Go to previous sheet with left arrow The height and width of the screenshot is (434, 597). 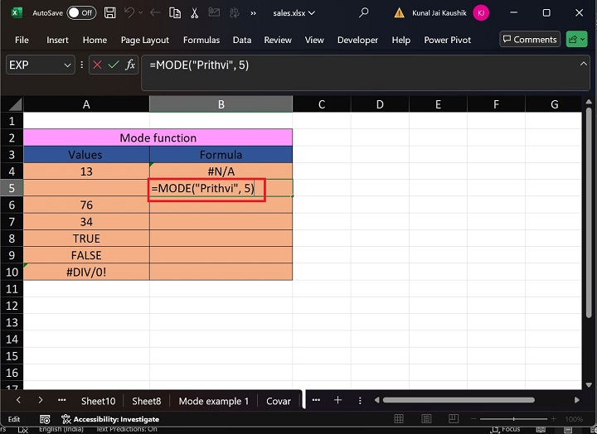point(18,400)
